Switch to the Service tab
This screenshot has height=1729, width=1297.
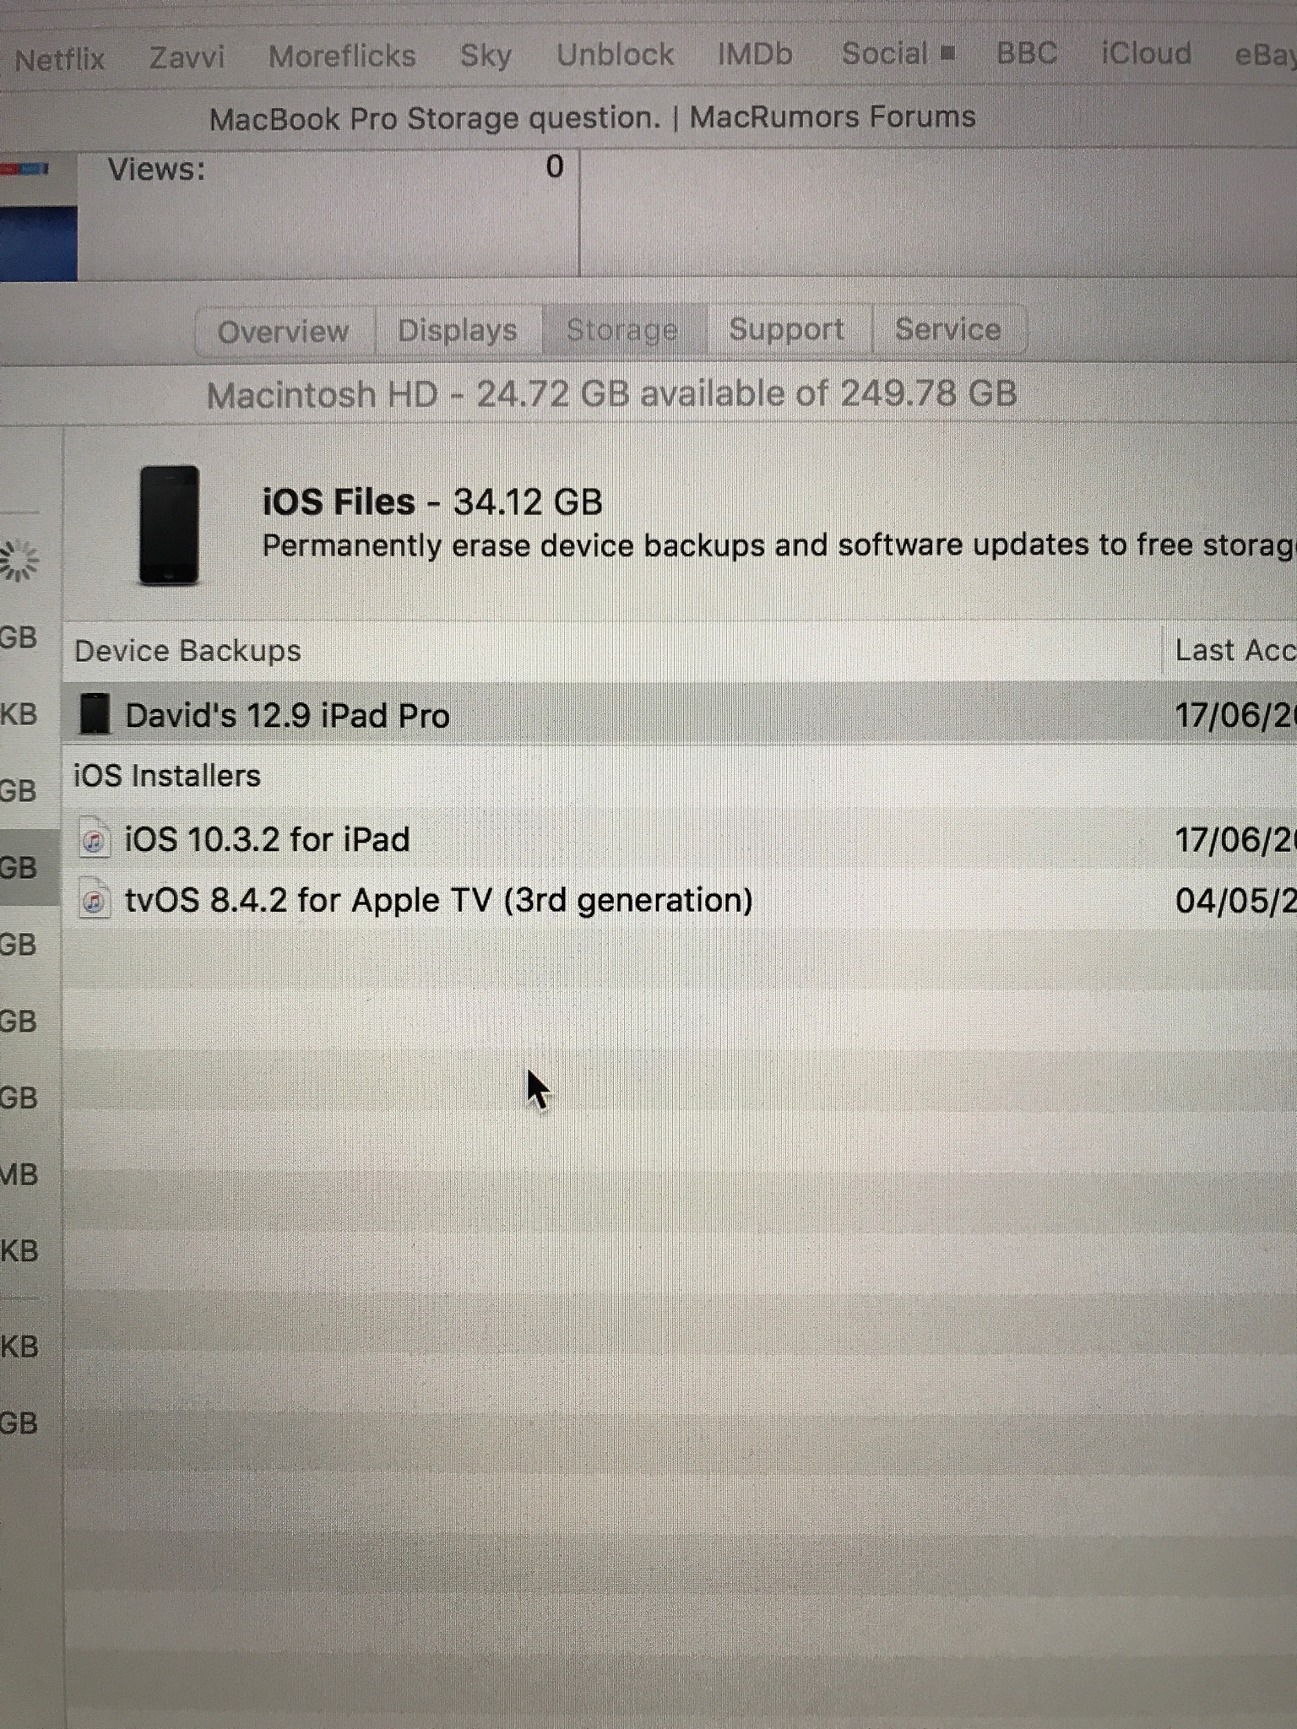tap(947, 329)
